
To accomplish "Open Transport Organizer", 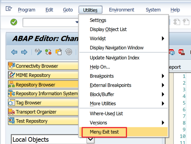I will click(x=43, y=112).
